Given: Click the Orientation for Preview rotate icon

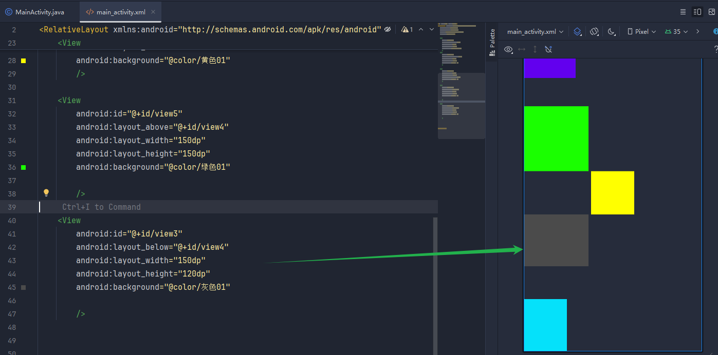Looking at the screenshot, I should click(x=595, y=32).
